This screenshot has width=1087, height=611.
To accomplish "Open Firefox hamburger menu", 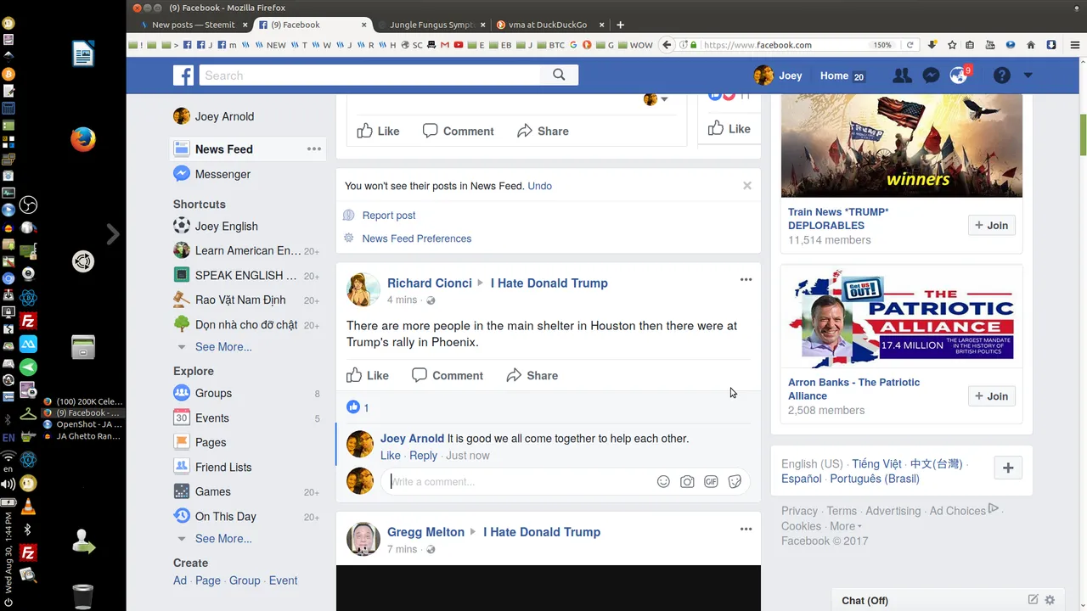I will tap(1074, 45).
